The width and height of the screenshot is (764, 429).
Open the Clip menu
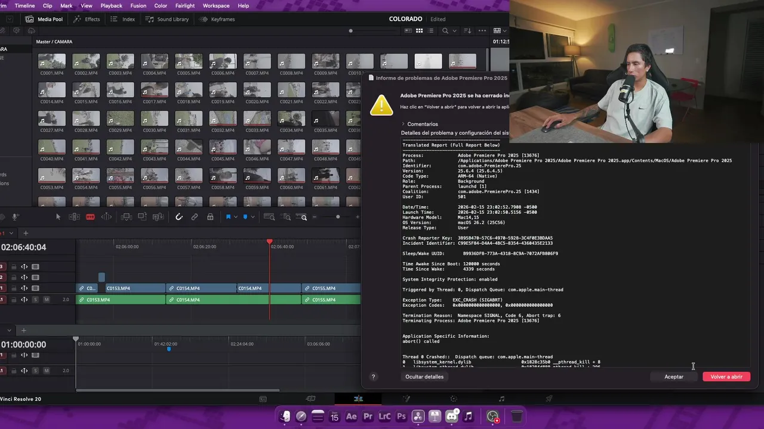click(47, 5)
